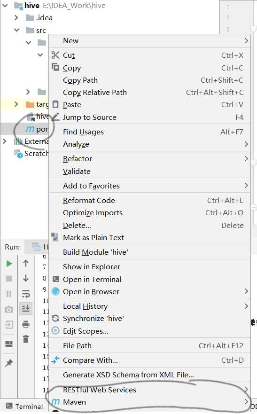Expand the .idea folder
Screen dimensions: 257x414
tap(16, 18)
